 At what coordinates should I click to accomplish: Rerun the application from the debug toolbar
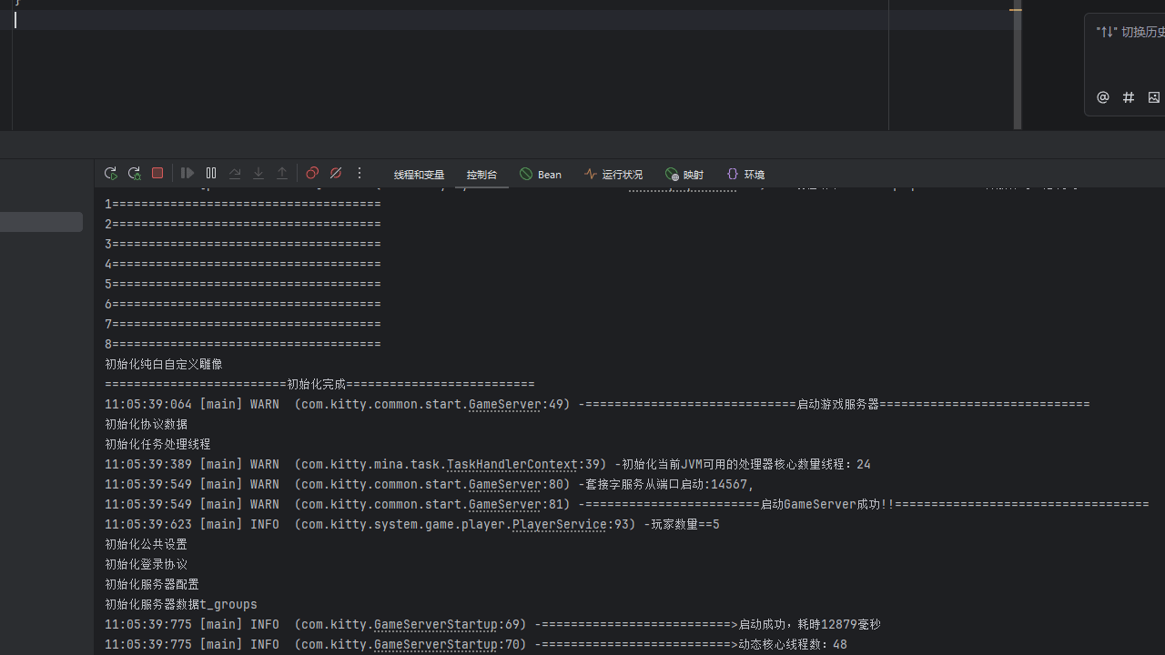[x=110, y=174]
